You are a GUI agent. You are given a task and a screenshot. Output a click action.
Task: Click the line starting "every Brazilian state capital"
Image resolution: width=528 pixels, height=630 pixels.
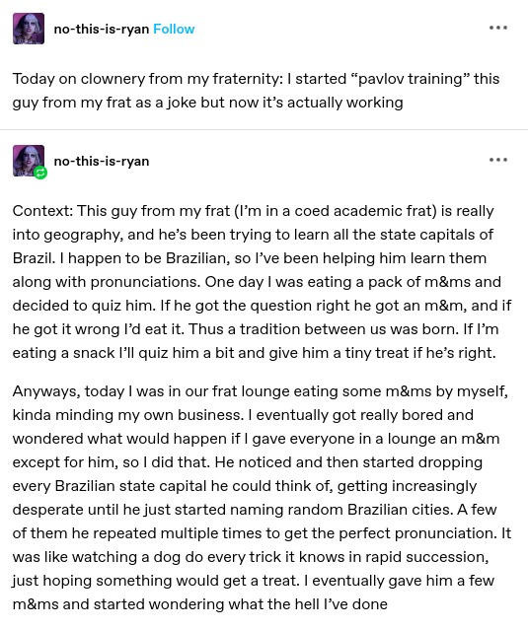pyautogui.click(x=245, y=486)
